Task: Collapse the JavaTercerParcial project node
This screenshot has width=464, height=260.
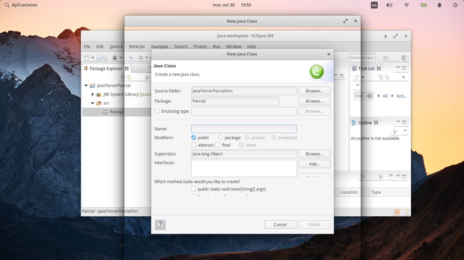Action: pos(86,86)
